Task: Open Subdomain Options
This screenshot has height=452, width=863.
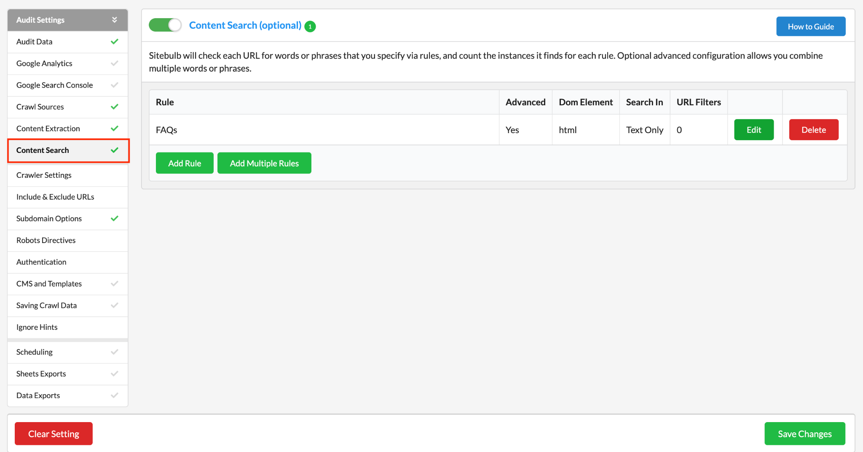Action: tap(67, 219)
